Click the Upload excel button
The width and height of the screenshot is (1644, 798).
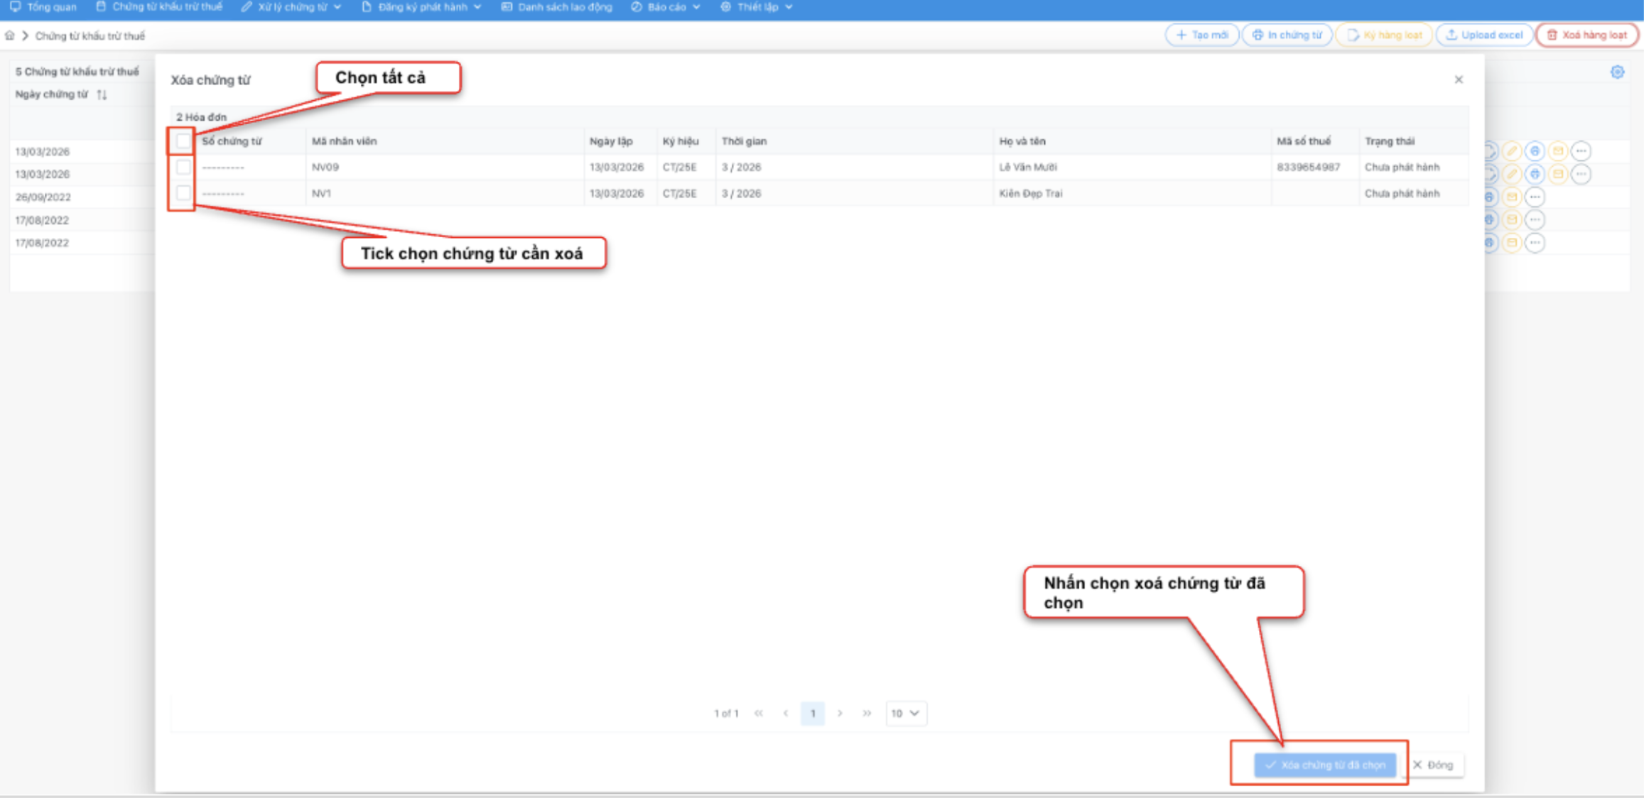click(x=1484, y=35)
